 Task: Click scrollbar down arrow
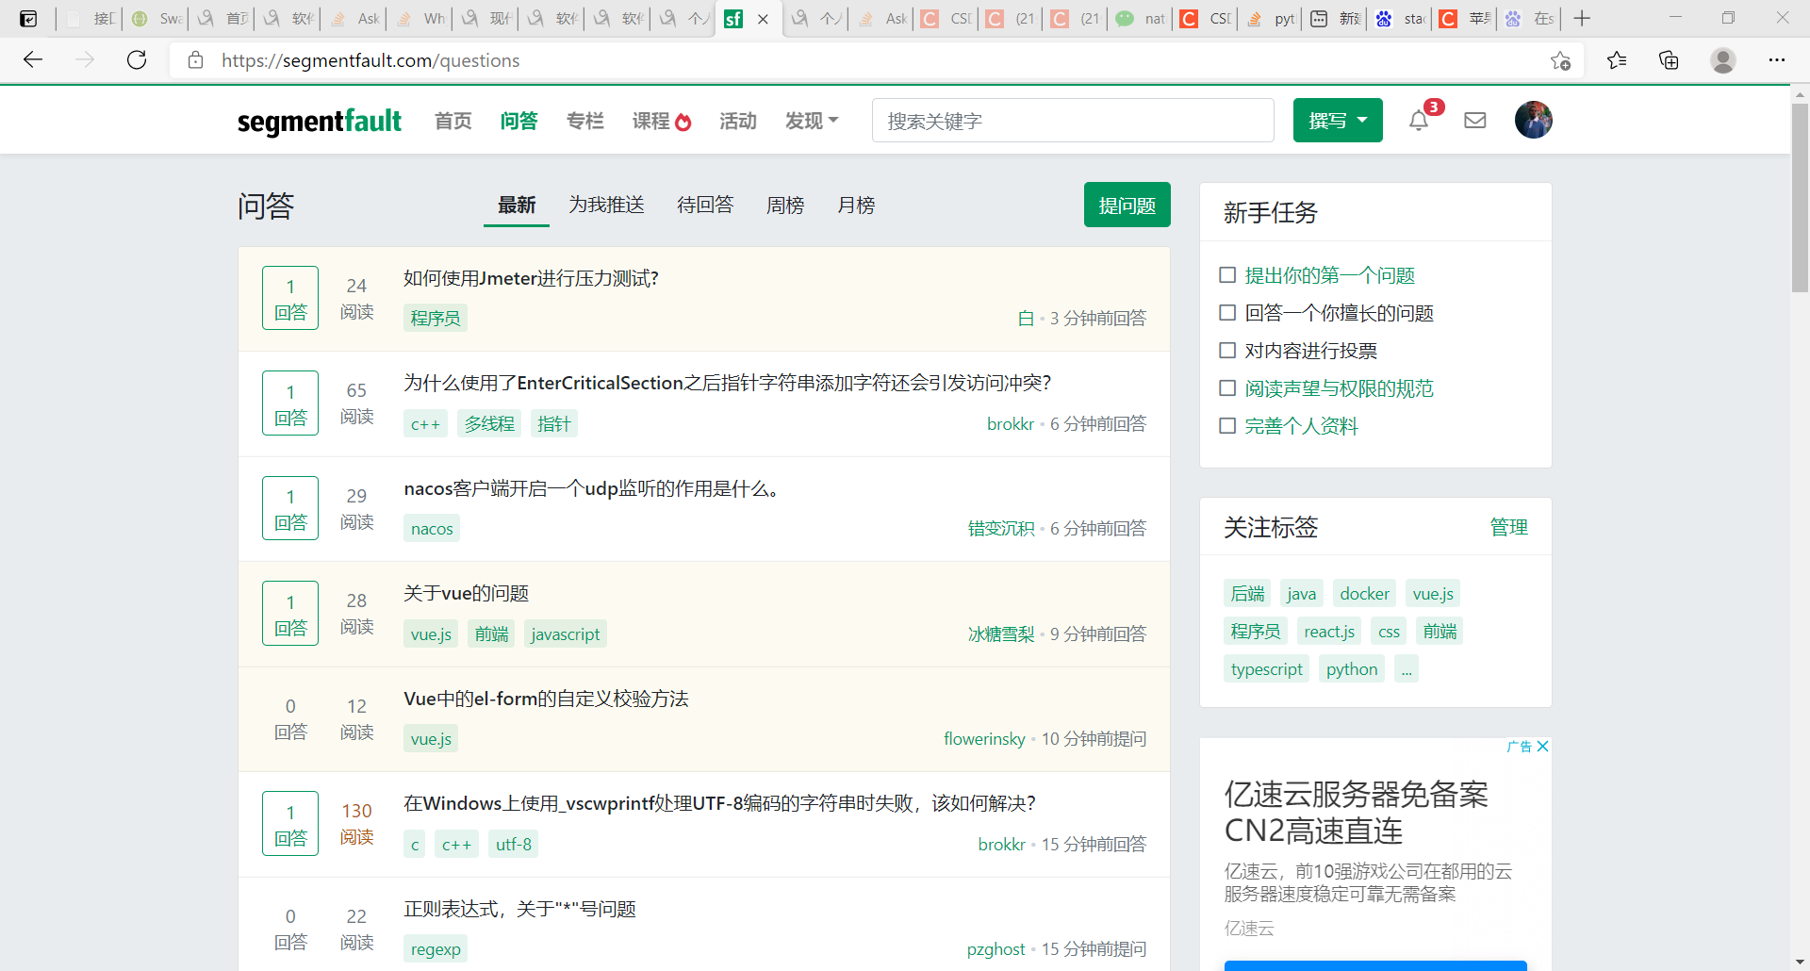pyautogui.click(x=1800, y=962)
